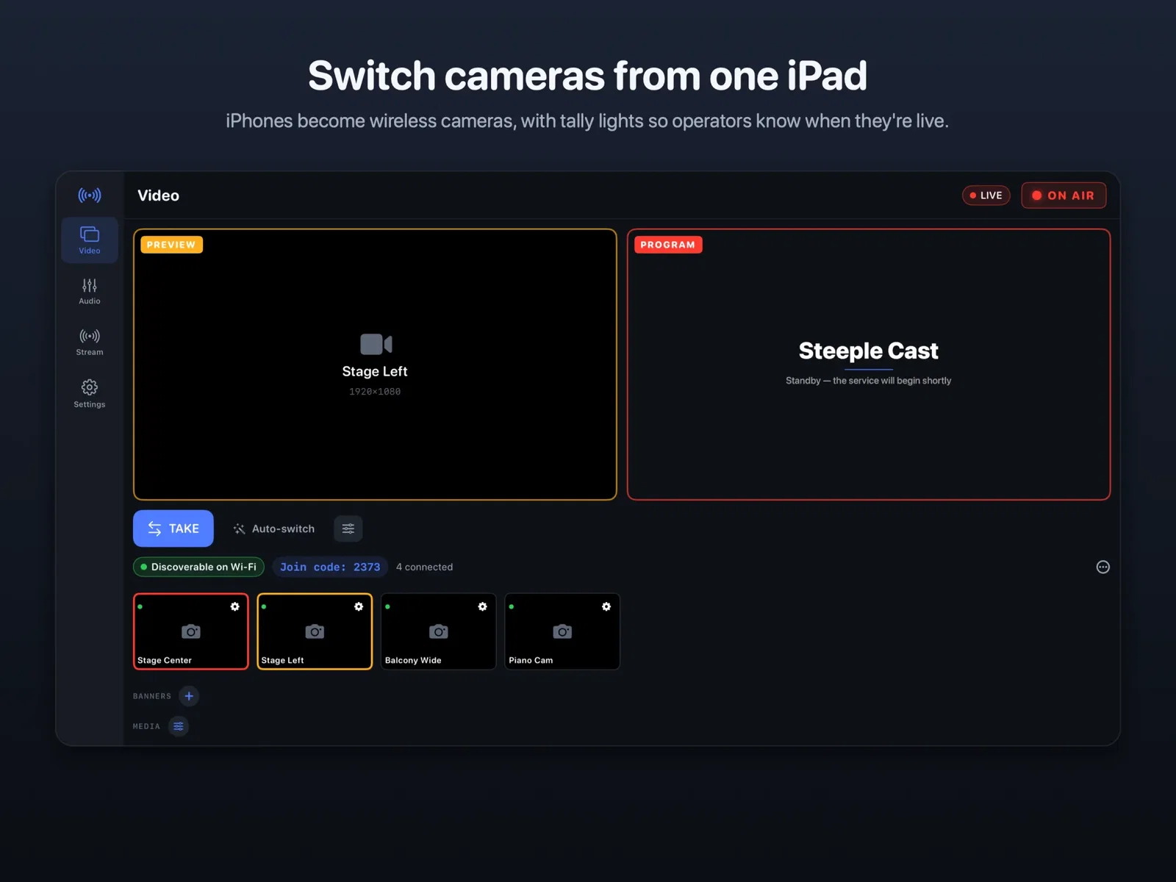Toggle the ON AIR button
The width and height of the screenshot is (1176, 882).
1064,196
